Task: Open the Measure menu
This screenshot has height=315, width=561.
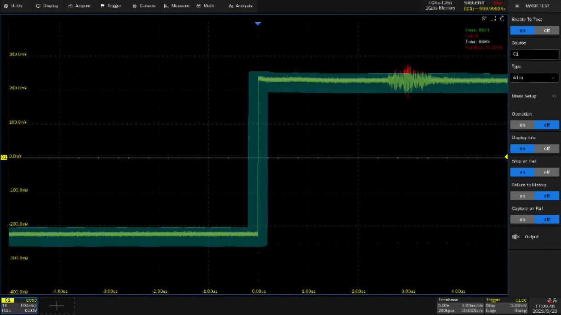Action: point(177,6)
